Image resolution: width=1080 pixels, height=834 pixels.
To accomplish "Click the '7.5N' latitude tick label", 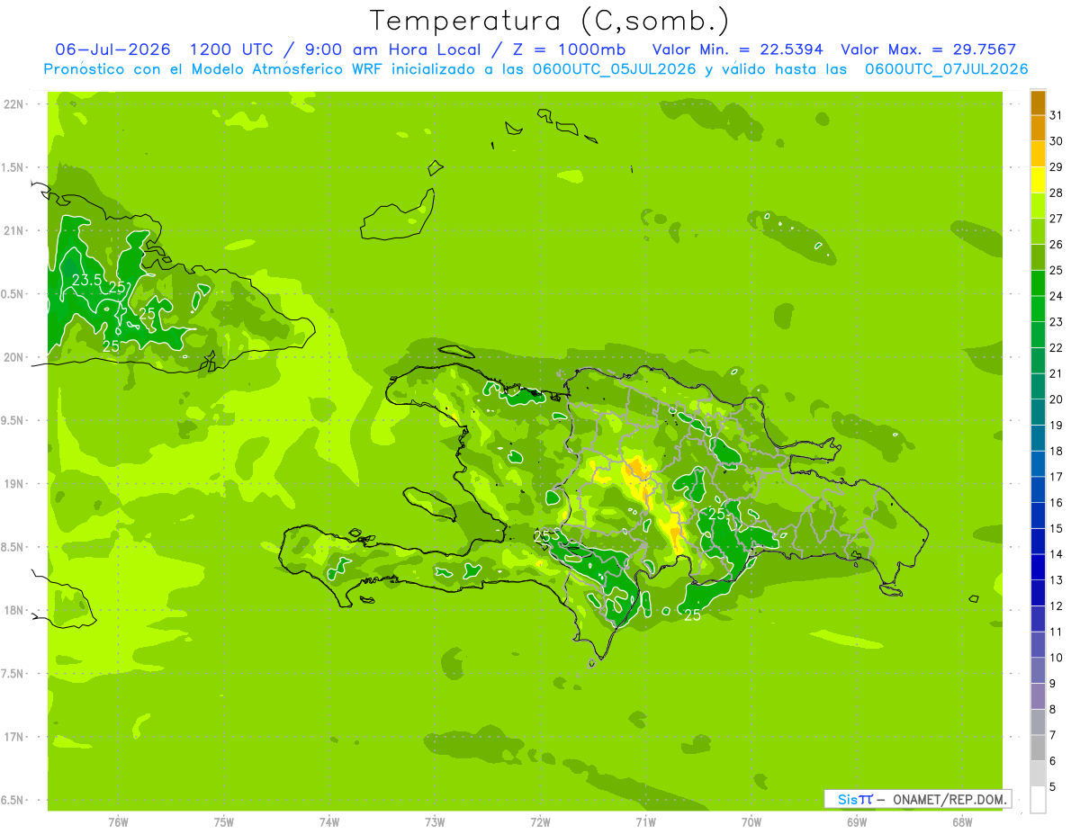I will 13,674.
